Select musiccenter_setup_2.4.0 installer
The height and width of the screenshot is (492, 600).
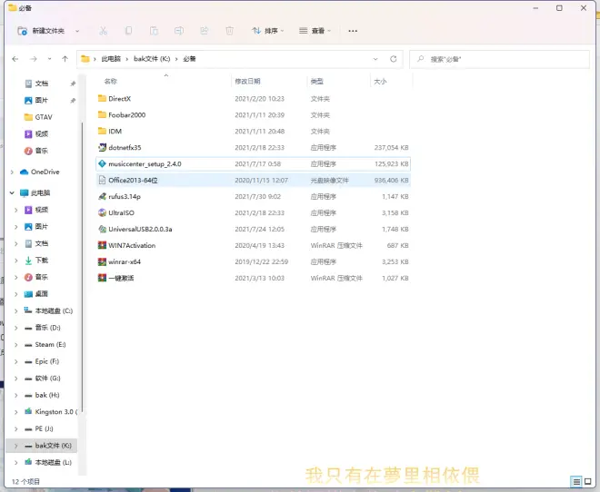[253, 164]
